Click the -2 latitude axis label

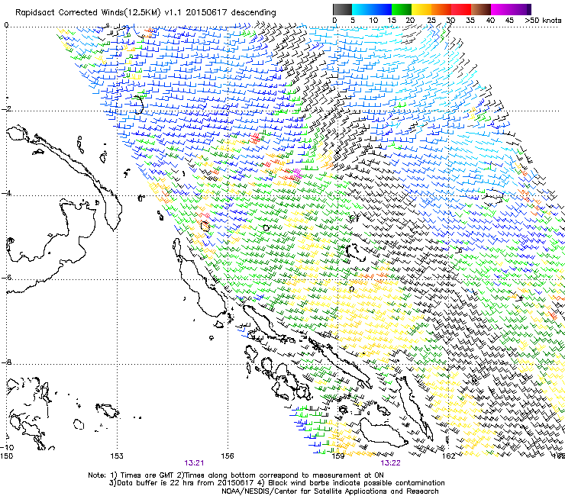[6, 109]
